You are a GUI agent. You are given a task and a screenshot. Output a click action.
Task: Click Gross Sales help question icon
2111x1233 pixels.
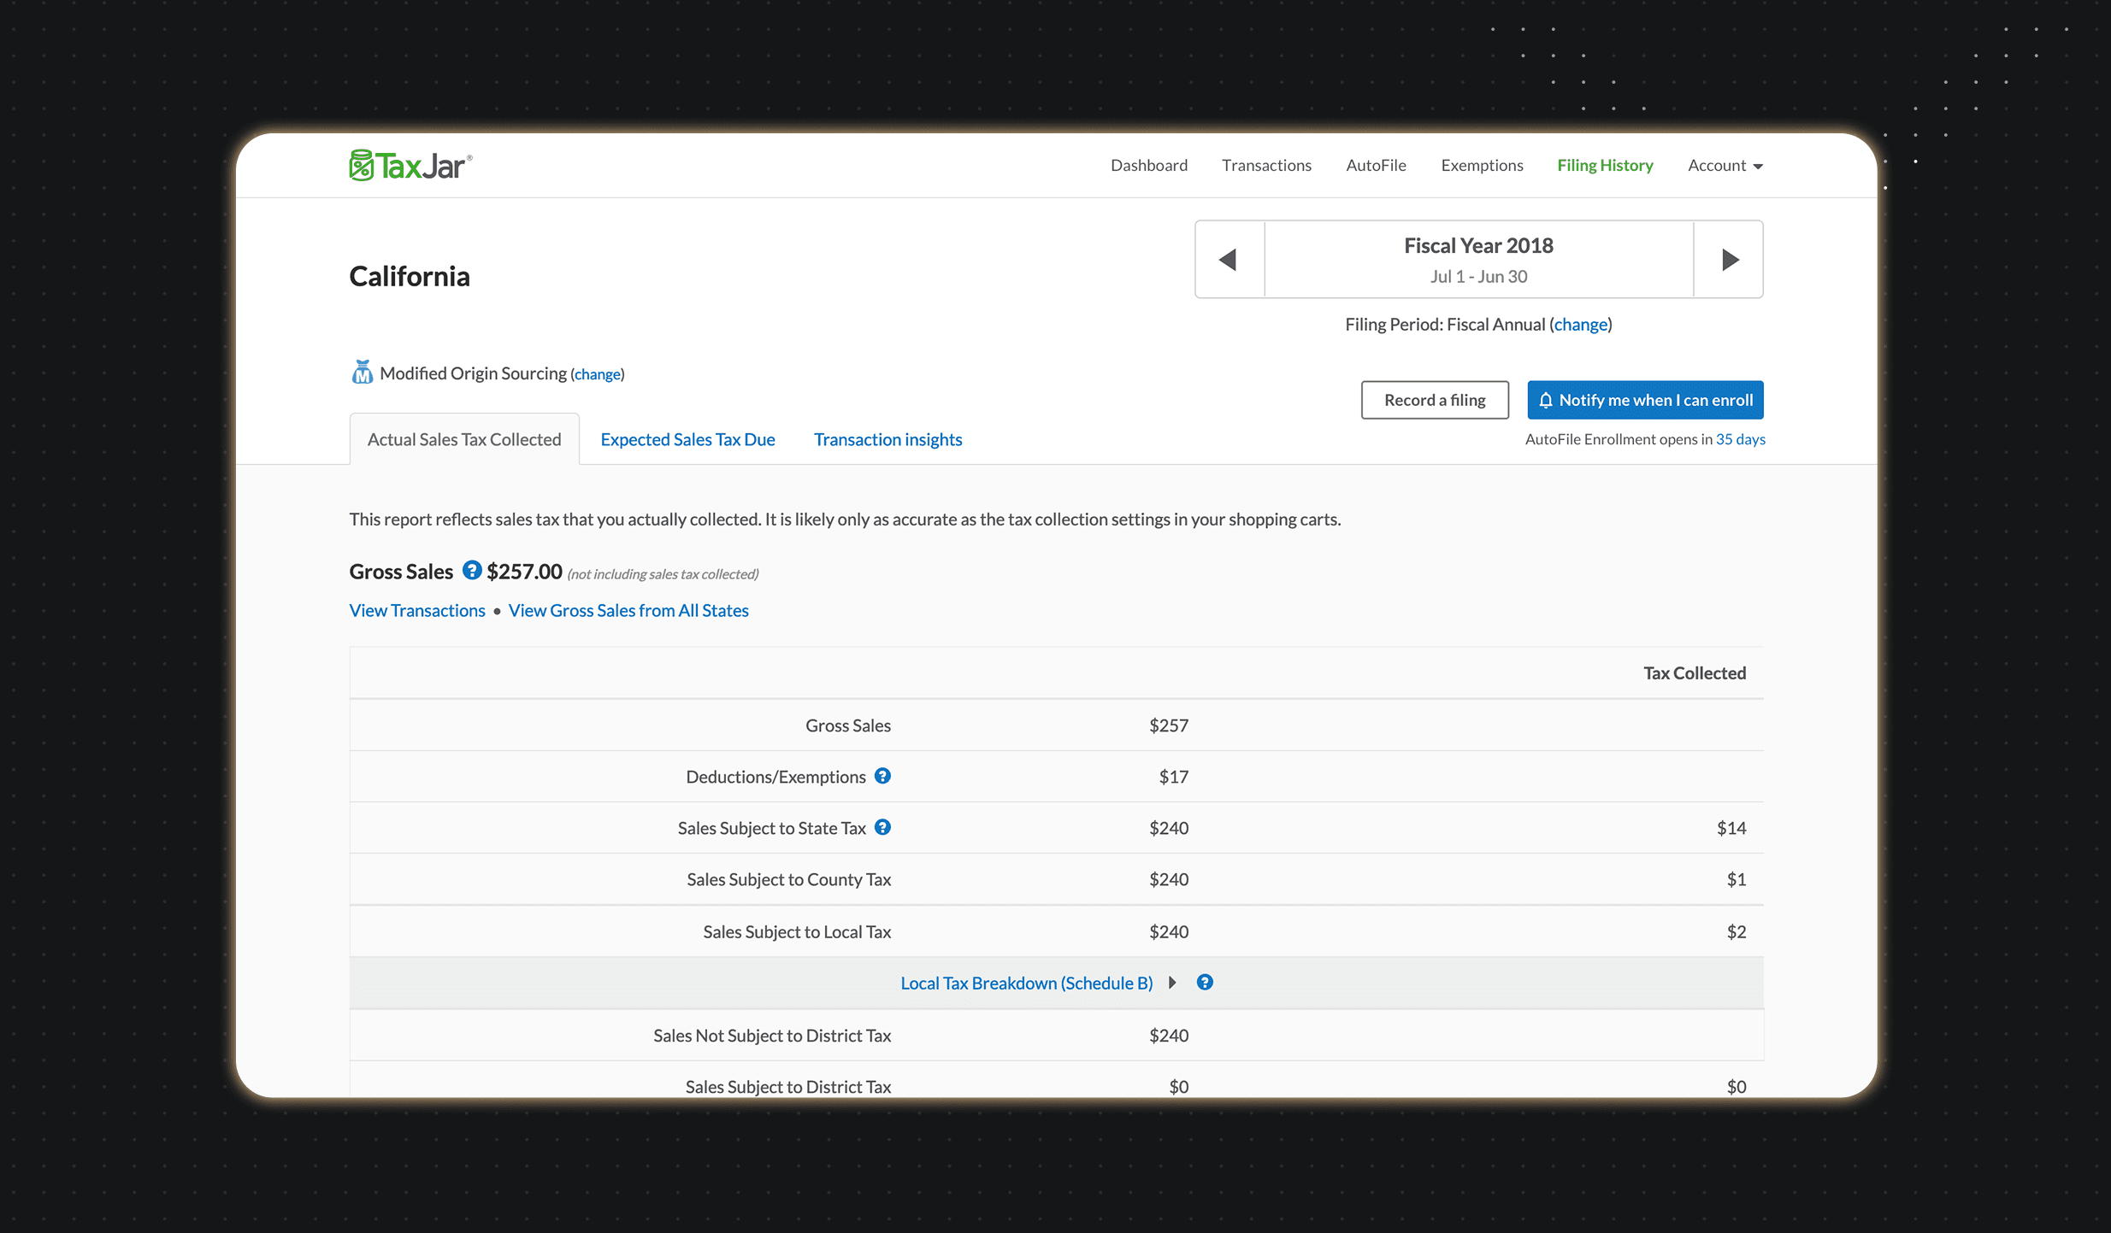(x=471, y=570)
